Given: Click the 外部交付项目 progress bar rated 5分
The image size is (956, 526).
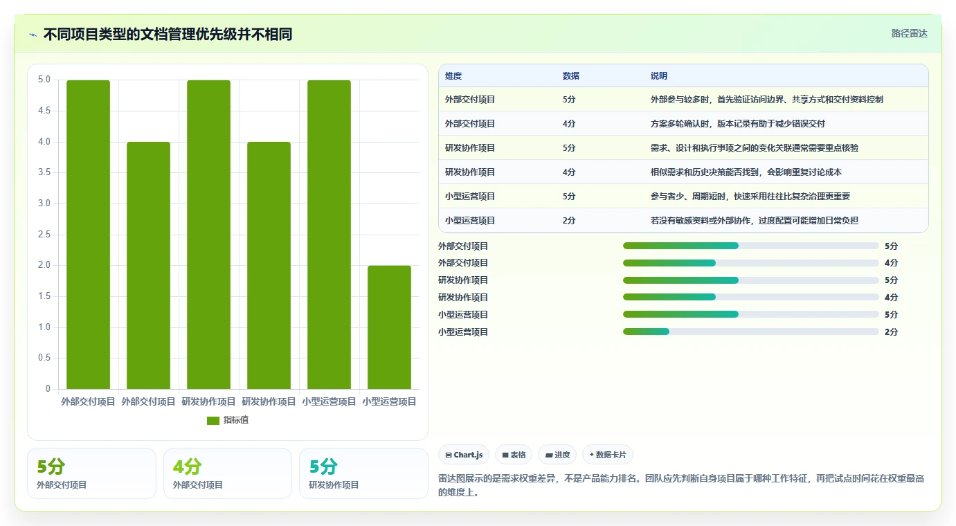Looking at the screenshot, I should 750,246.
